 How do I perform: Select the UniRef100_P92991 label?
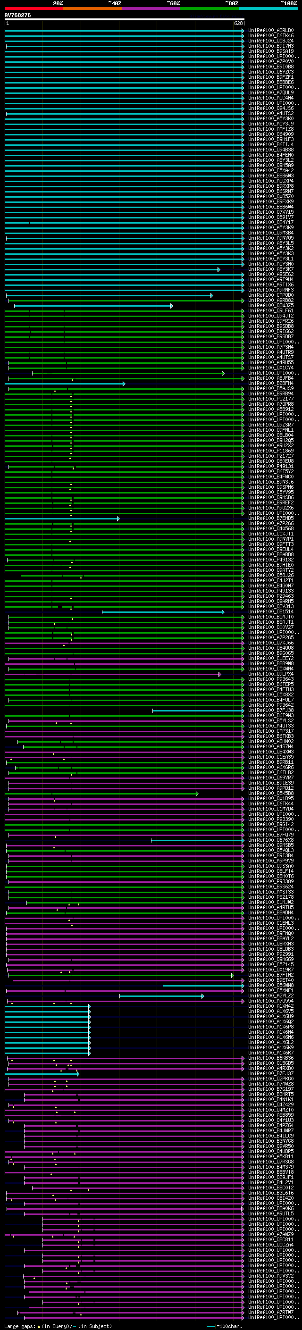[270, 954]
